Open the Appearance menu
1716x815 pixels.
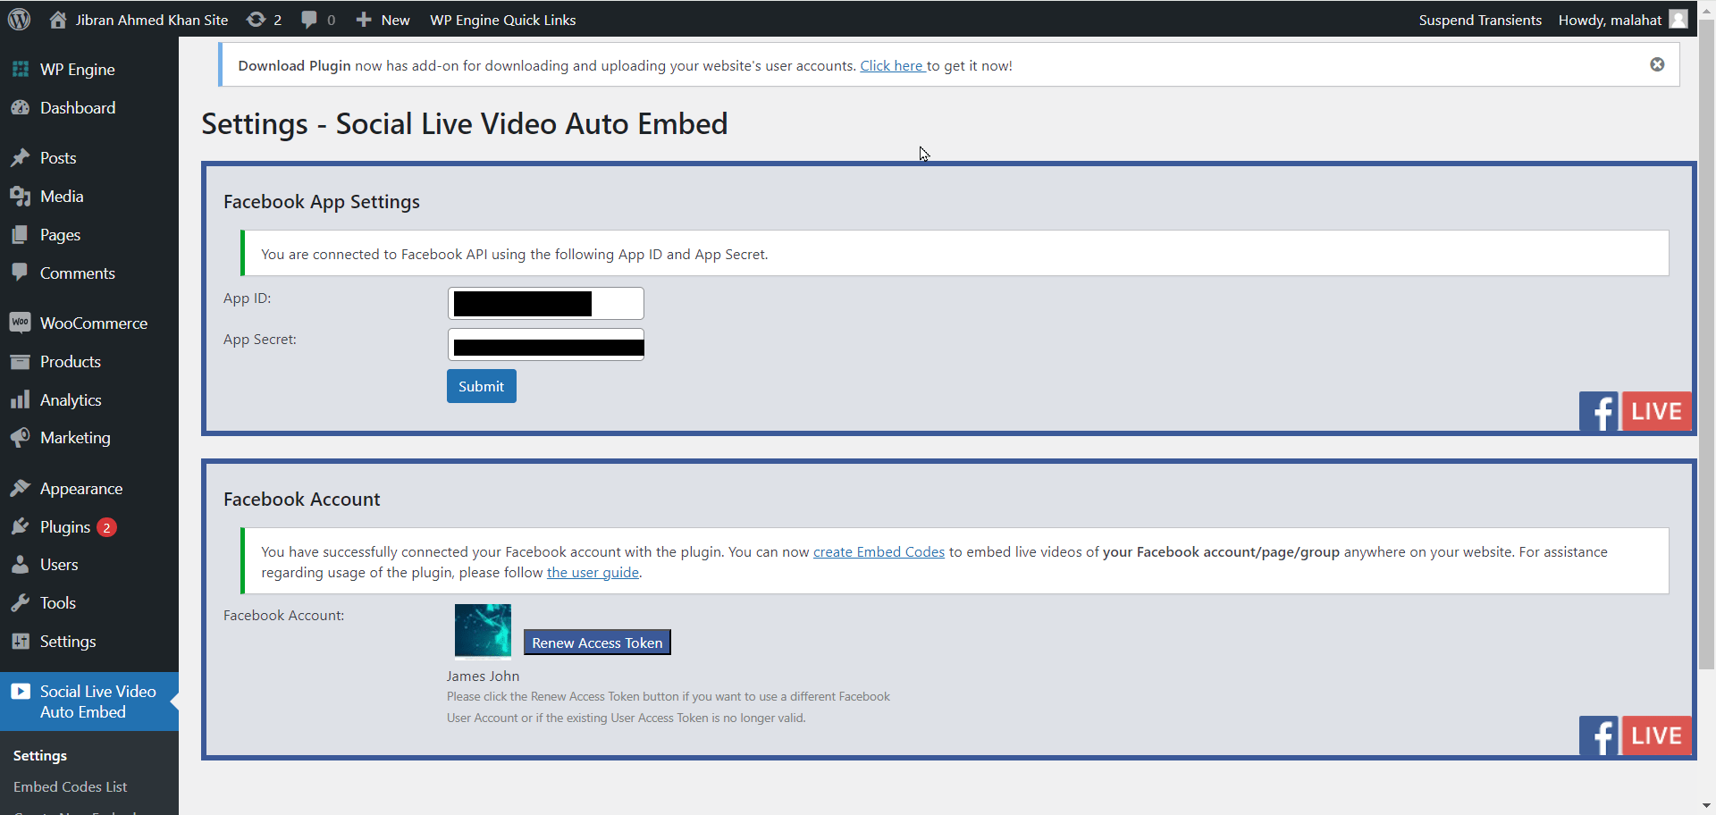point(80,489)
